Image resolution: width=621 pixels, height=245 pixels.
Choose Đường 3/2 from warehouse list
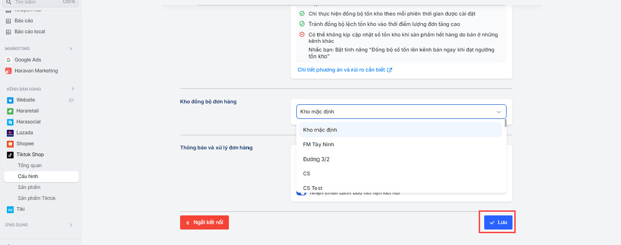[x=316, y=159]
